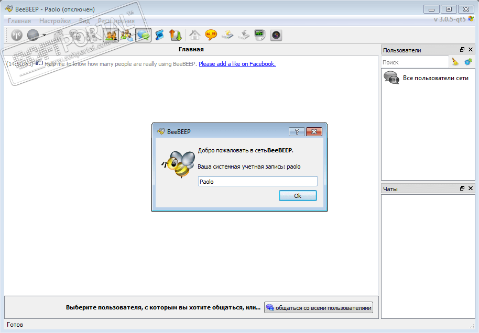The width and height of the screenshot is (479, 333).
Task: Click the blue gear users settings icon
Action: (x=468, y=62)
